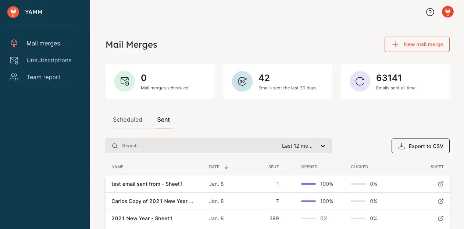Click the Unsubscriptions mail icon in sidebar
Viewport: 464px width, 229px height.
point(14,60)
